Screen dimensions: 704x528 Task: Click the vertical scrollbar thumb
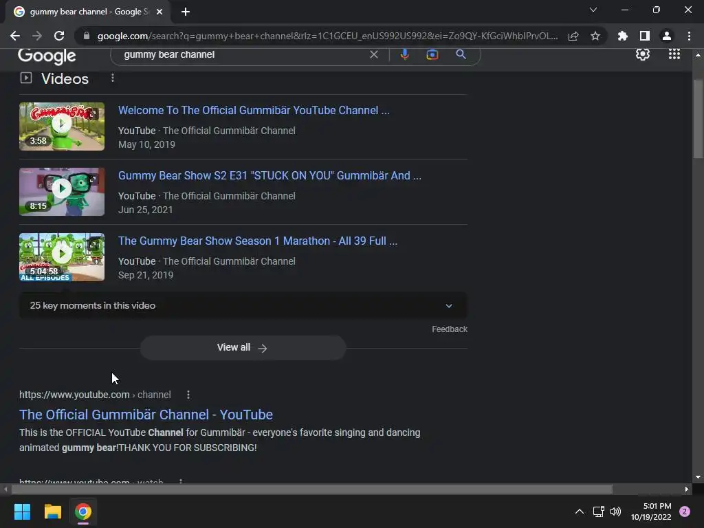click(x=697, y=118)
